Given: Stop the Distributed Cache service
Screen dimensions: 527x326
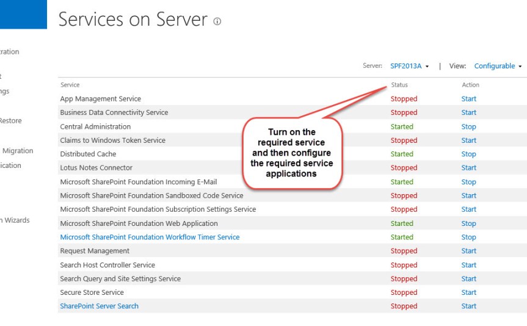Looking at the screenshot, I should coord(468,154).
